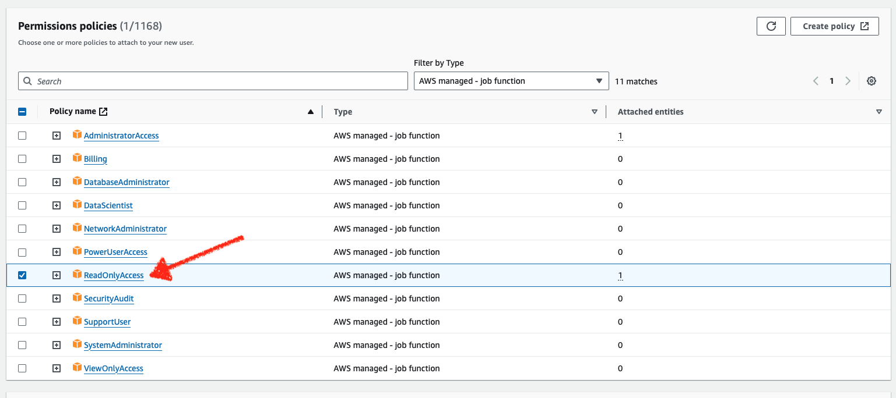Click the attached entities count for AdministratorAccess
Screen dimensions: 896x398
pyautogui.click(x=620, y=136)
